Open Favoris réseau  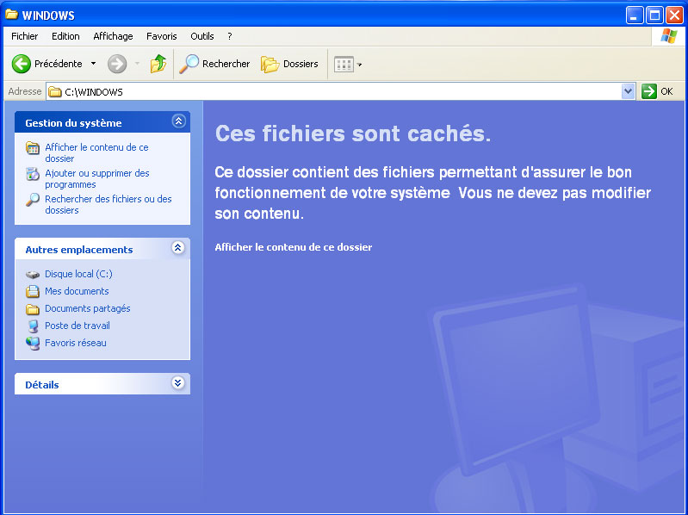coord(76,343)
